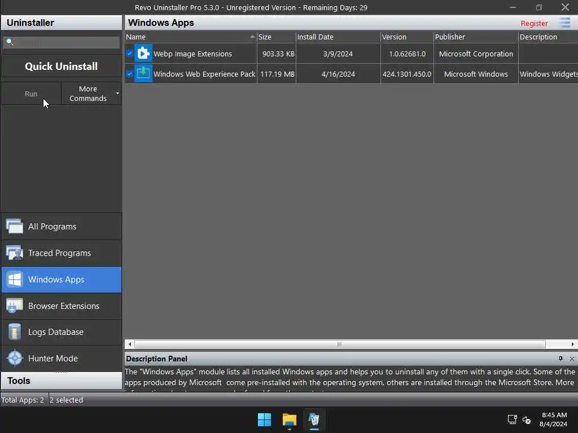Click the Uninstaller section header
Viewport: 578px width, 433px height.
[62, 23]
